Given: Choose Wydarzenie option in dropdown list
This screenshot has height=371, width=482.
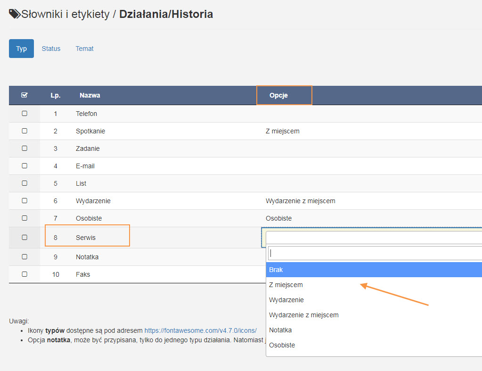Looking at the screenshot, I should (x=374, y=300).
